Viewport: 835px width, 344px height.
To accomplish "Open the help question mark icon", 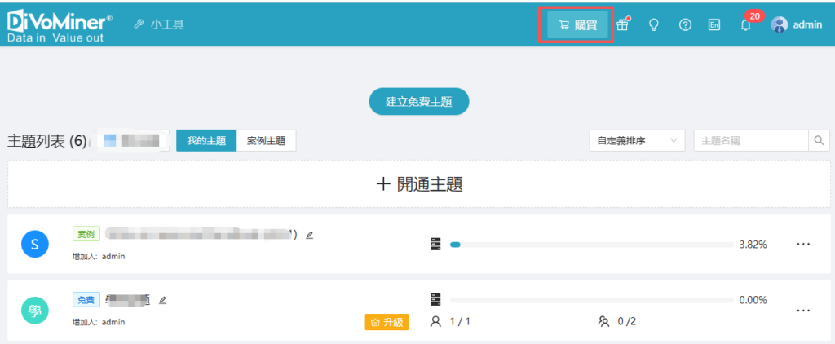I will [685, 25].
